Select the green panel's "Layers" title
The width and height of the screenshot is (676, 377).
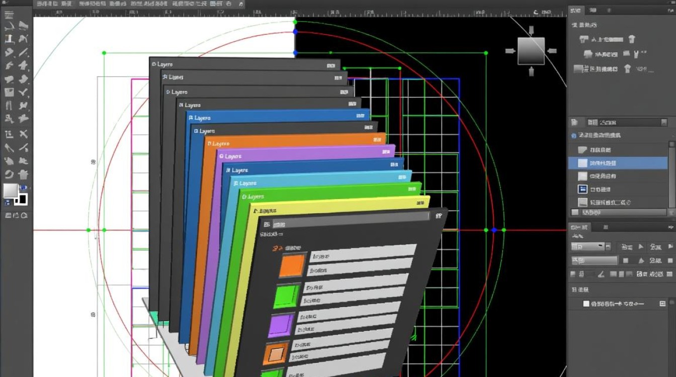(255, 197)
